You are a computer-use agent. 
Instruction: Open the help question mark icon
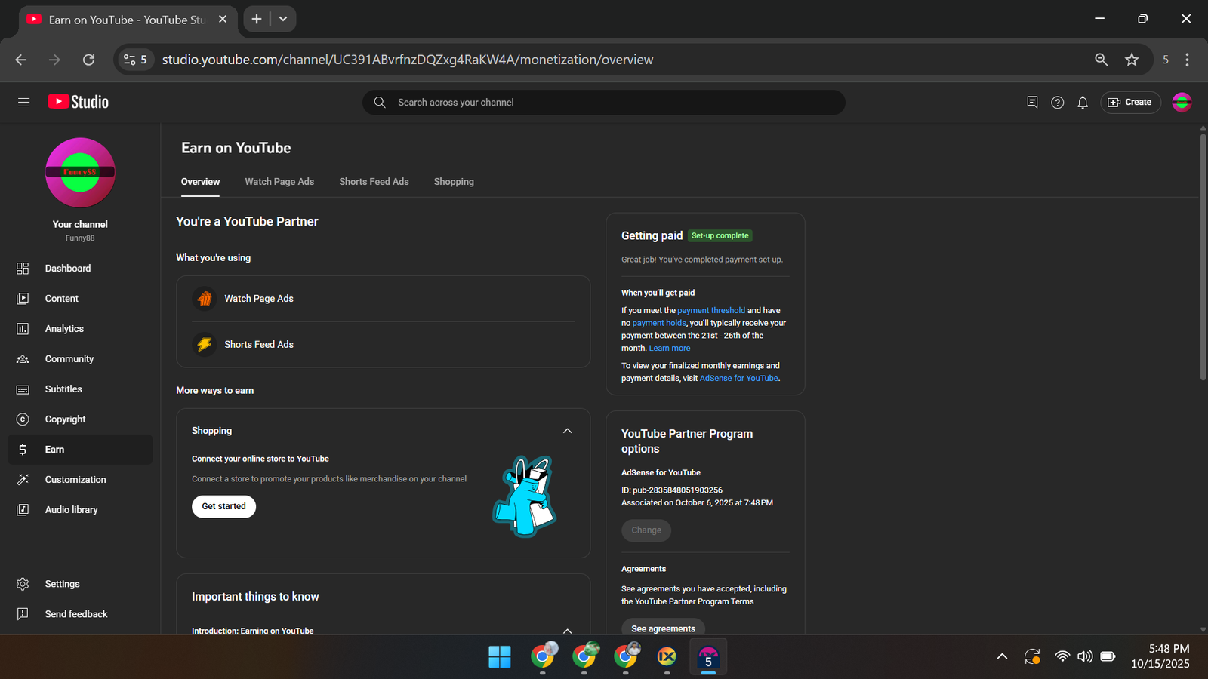[x=1057, y=103]
